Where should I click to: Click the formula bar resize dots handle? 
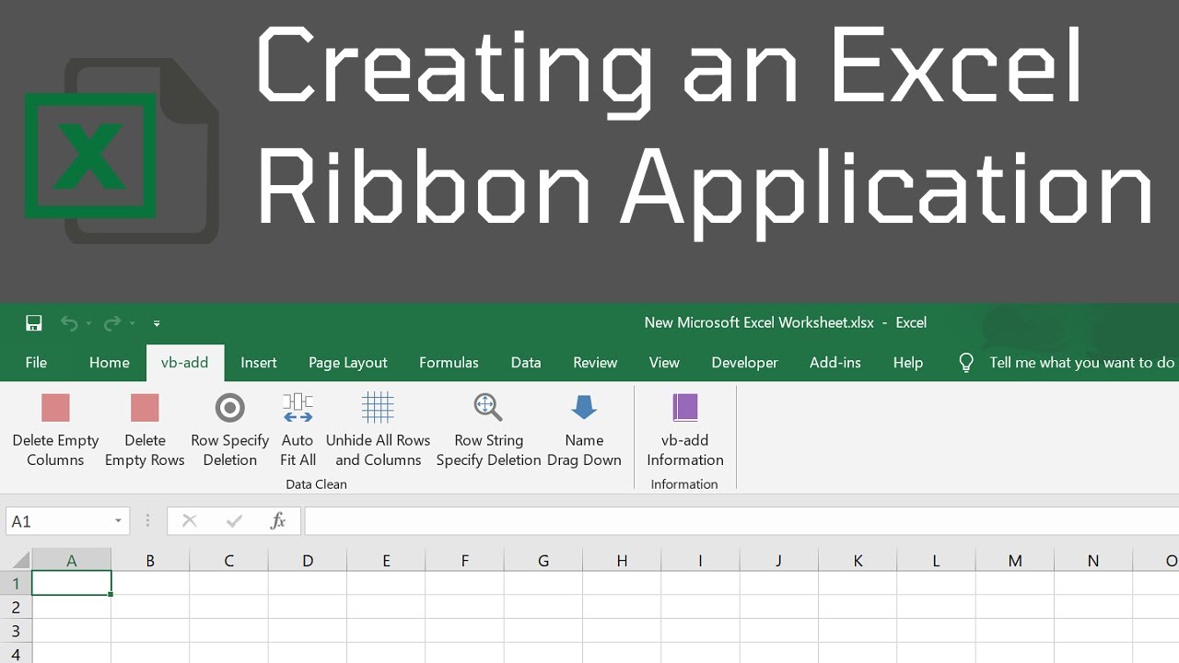point(147,521)
